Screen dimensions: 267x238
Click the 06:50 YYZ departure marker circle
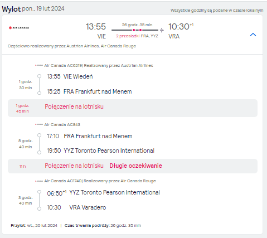[39, 192]
